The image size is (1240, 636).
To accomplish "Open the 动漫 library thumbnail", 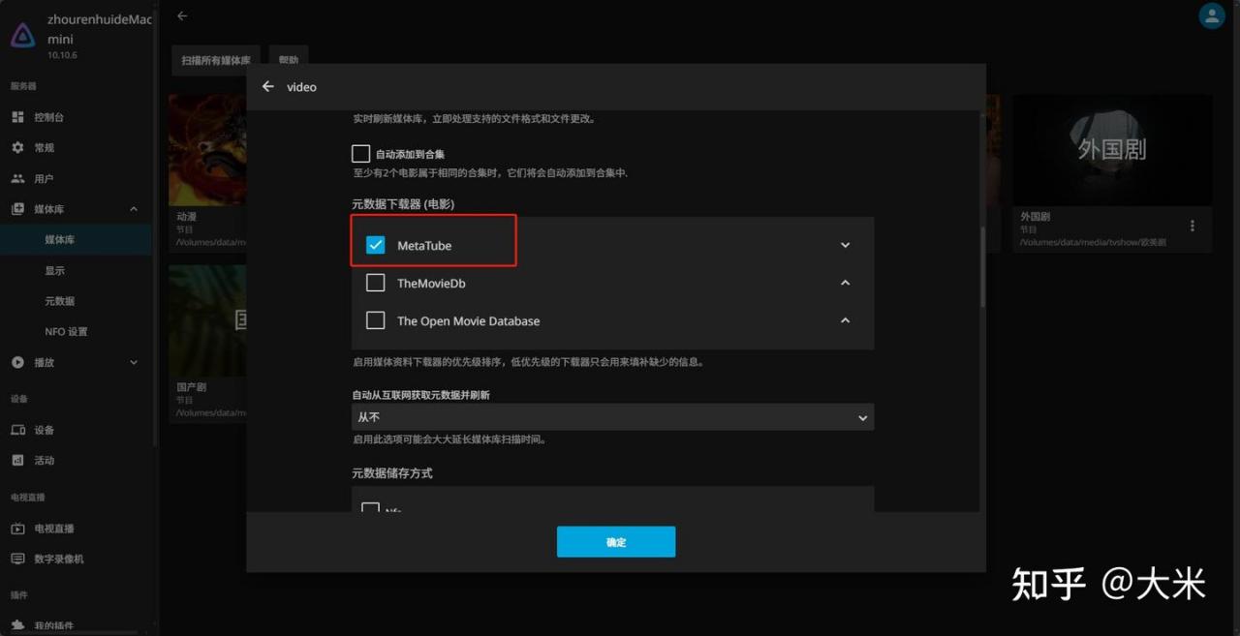I will [x=207, y=149].
